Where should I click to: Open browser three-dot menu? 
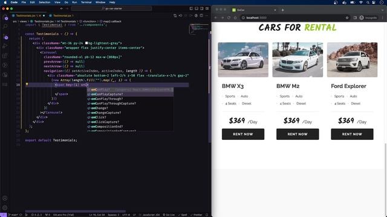(383, 17)
